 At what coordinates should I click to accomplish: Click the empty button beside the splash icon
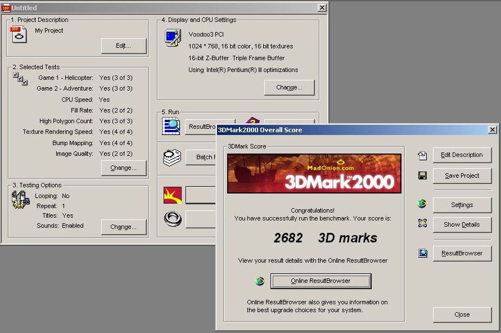click(x=201, y=195)
